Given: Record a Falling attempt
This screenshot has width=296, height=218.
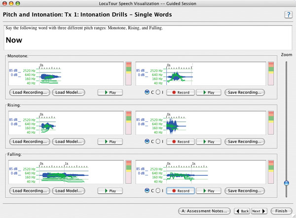Looking at the screenshot, I should (x=181, y=191).
